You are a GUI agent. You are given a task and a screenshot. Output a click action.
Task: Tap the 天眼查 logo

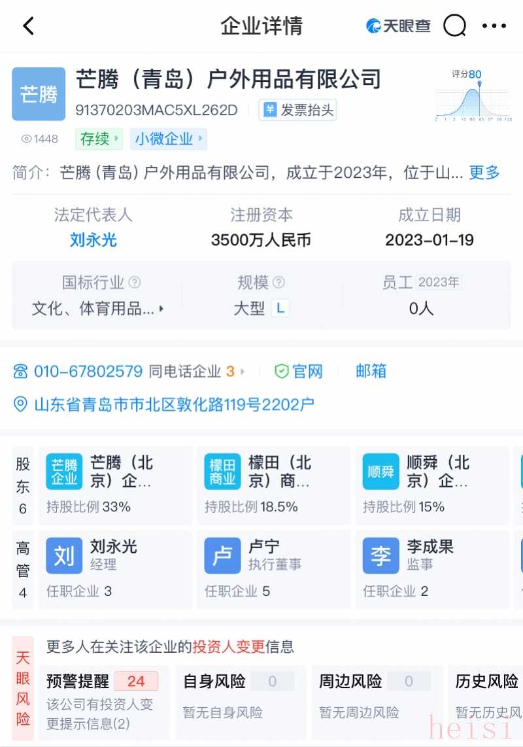(398, 26)
